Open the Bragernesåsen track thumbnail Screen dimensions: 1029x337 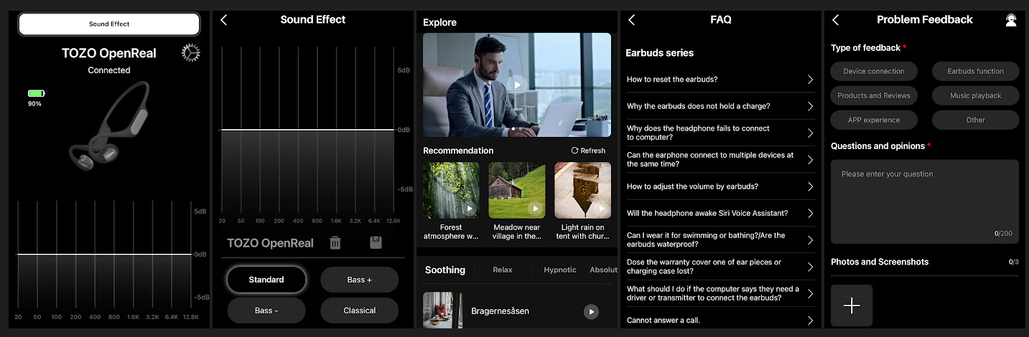click(442, 310)
